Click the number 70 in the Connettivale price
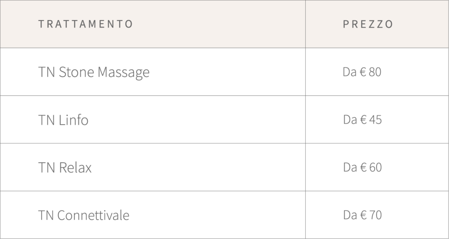449x239 pixels. (375, 215)
